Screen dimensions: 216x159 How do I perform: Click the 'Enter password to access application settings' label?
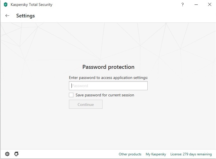tap(108, 77)
